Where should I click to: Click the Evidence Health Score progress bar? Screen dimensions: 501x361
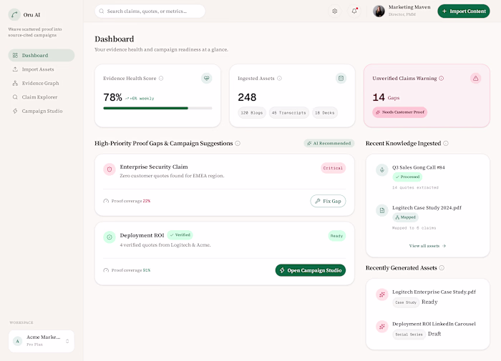tap(157, 108)
